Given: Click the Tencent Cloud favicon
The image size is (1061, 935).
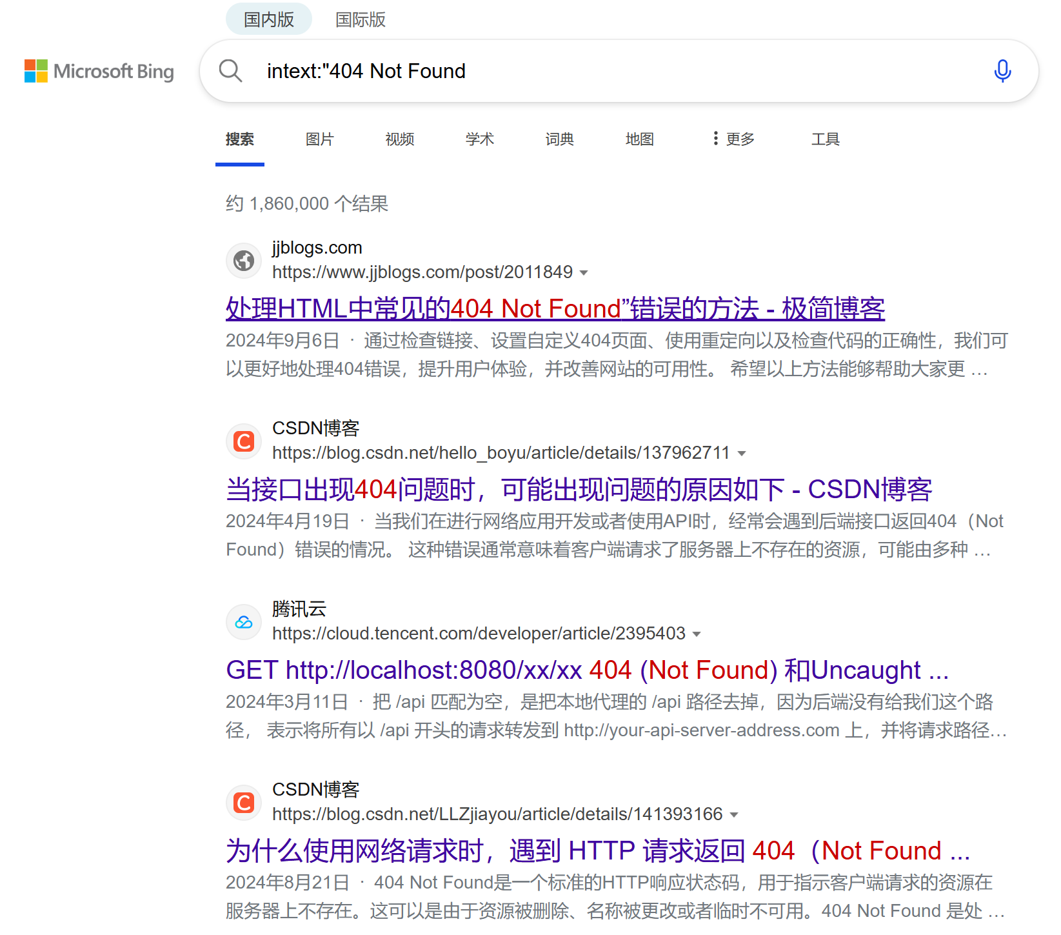Looking at the screenshot, I should [244, 622].
